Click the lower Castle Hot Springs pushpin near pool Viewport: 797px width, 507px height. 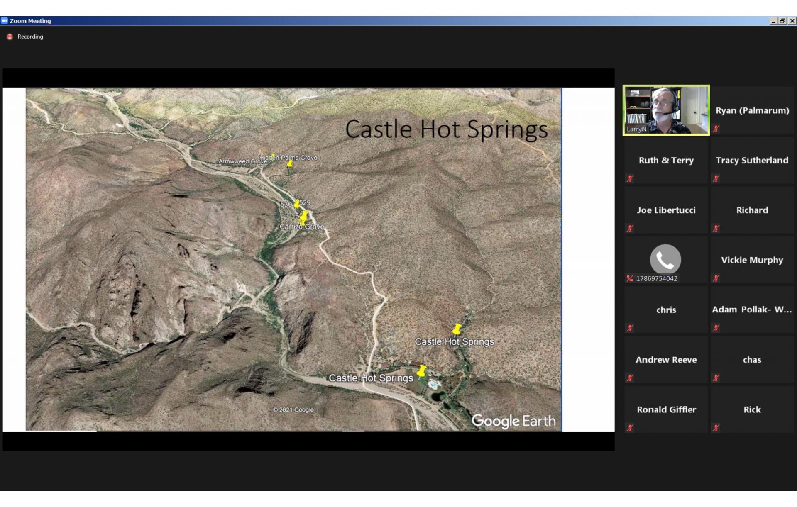click(x=422, y=371)
